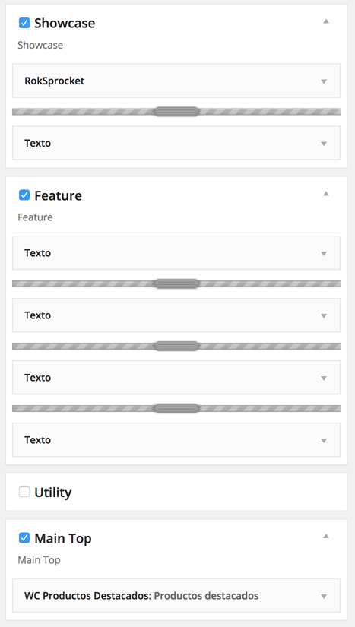Click the divider handle under RokSprocket

point(176,112)
